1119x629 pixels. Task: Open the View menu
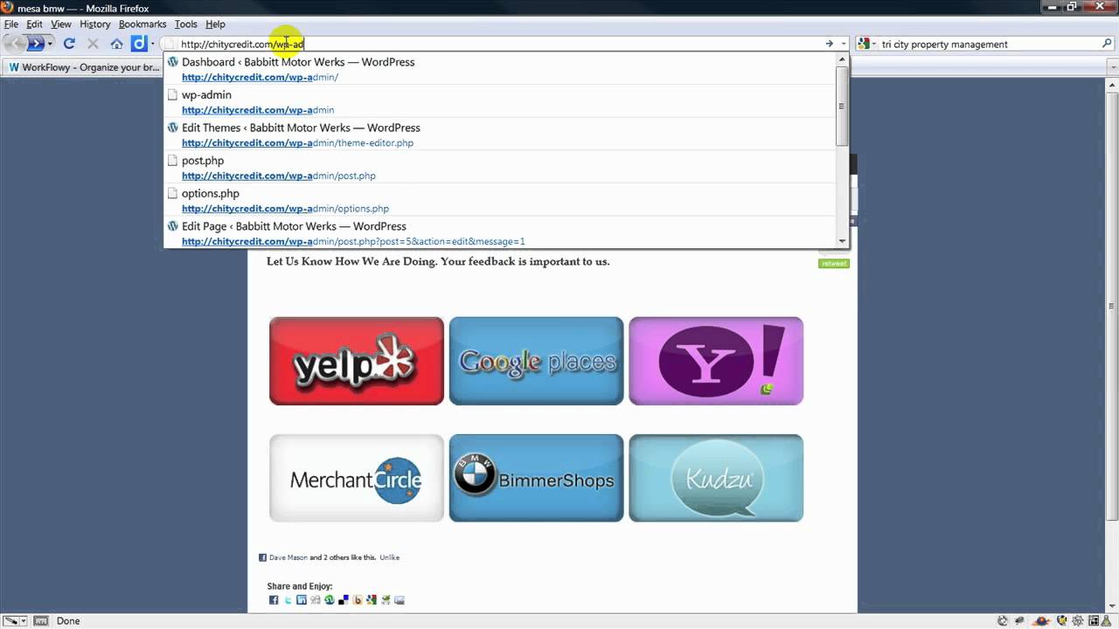coord(61,24)
